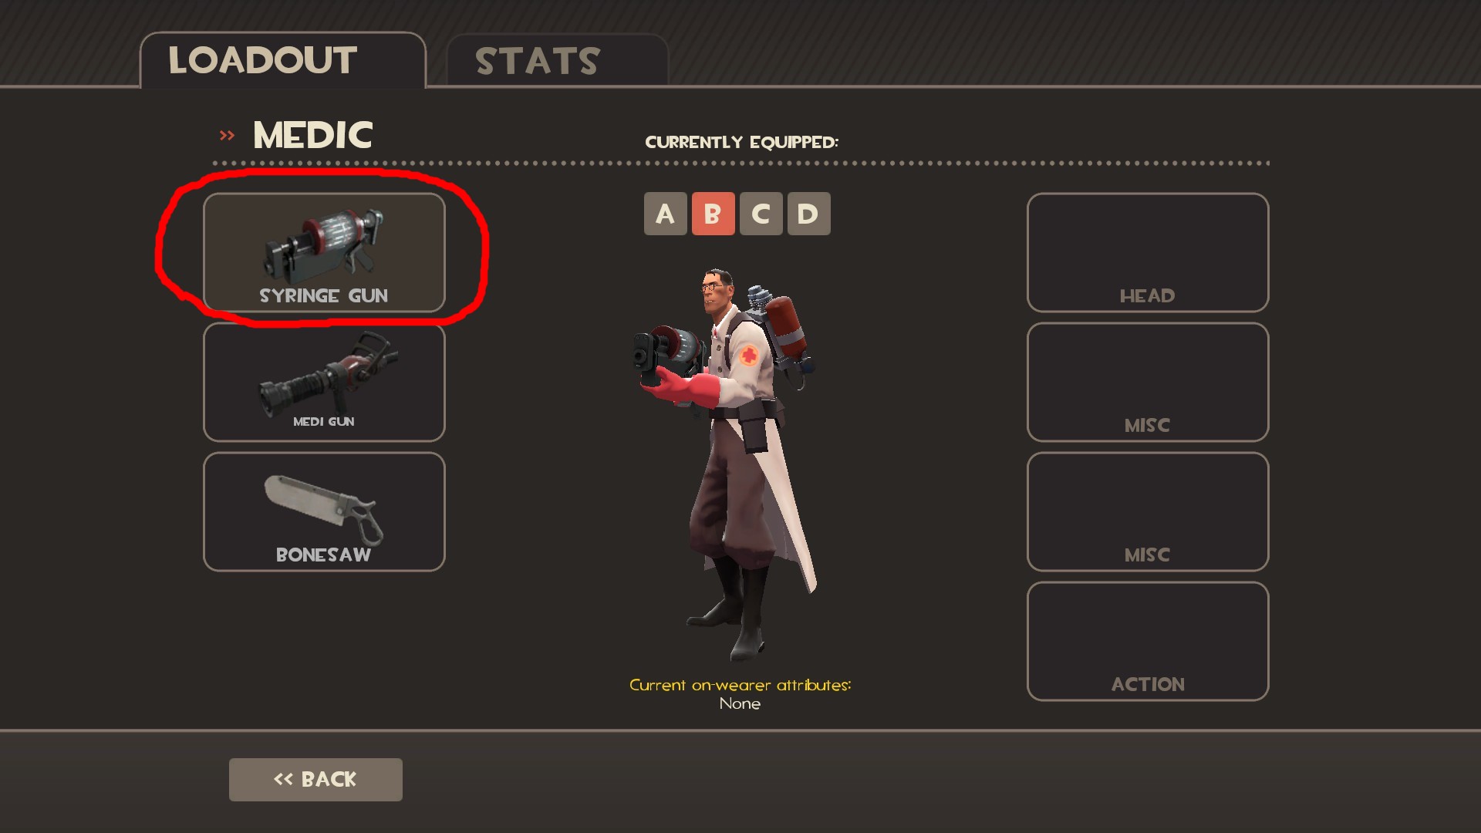The width and height of the screenshot is (1481, 833).
Task: Click the red double-arrow beside Medic
Action: point(227,136)
